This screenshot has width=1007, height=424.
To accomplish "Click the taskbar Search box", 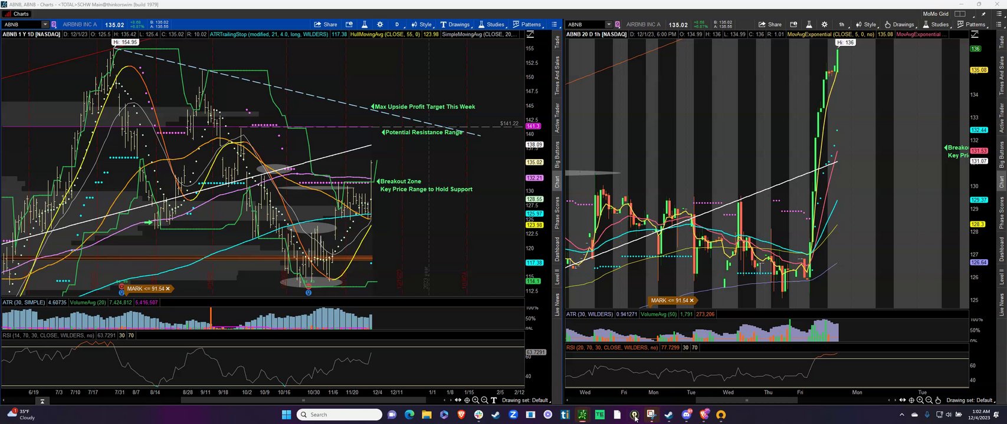I will (x=340, y=415).
